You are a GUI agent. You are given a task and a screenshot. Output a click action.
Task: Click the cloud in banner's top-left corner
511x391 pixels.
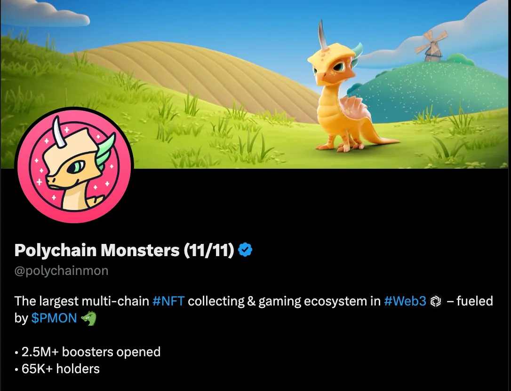point(45,13)
